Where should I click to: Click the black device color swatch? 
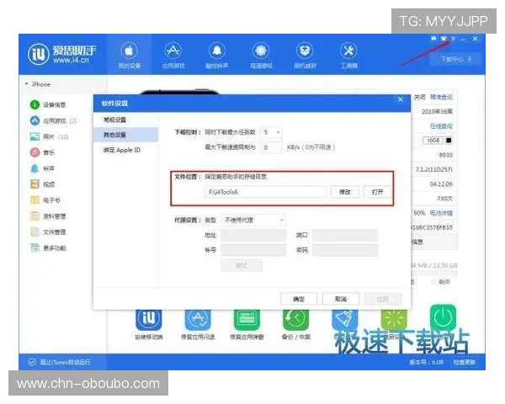(449, 141)
